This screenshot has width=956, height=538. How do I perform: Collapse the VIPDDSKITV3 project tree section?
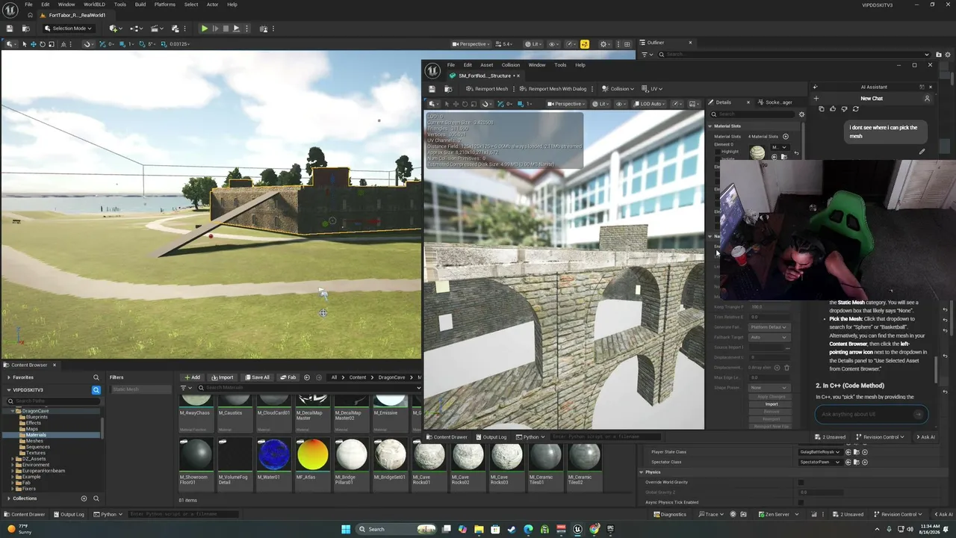[x=8, y=390]
